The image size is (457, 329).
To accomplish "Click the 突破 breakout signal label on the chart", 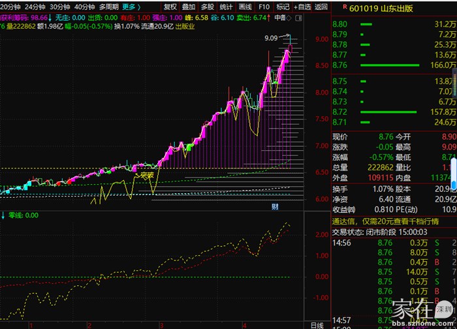I will point(145,175).
